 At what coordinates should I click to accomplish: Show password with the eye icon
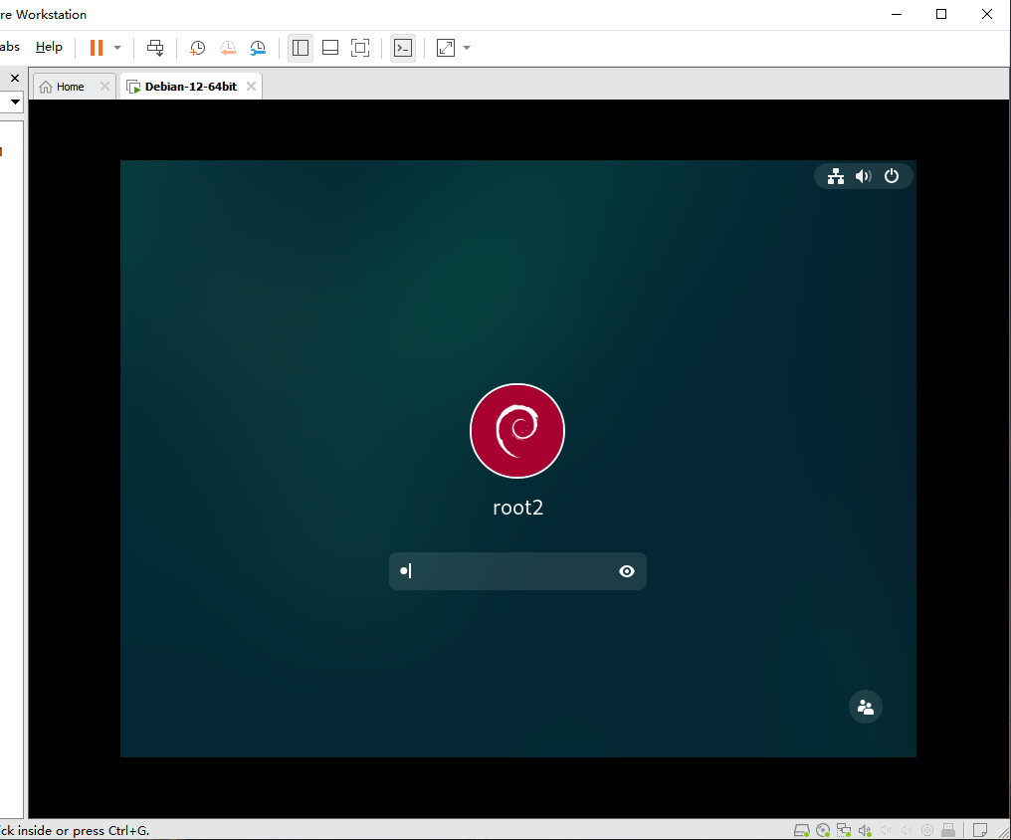point(627,571)
